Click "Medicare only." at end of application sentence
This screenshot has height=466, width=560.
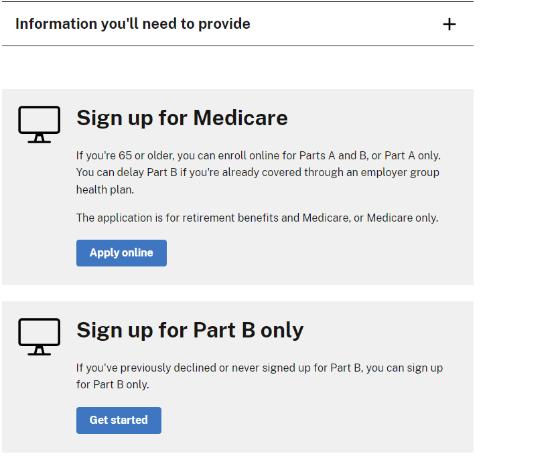403,218
